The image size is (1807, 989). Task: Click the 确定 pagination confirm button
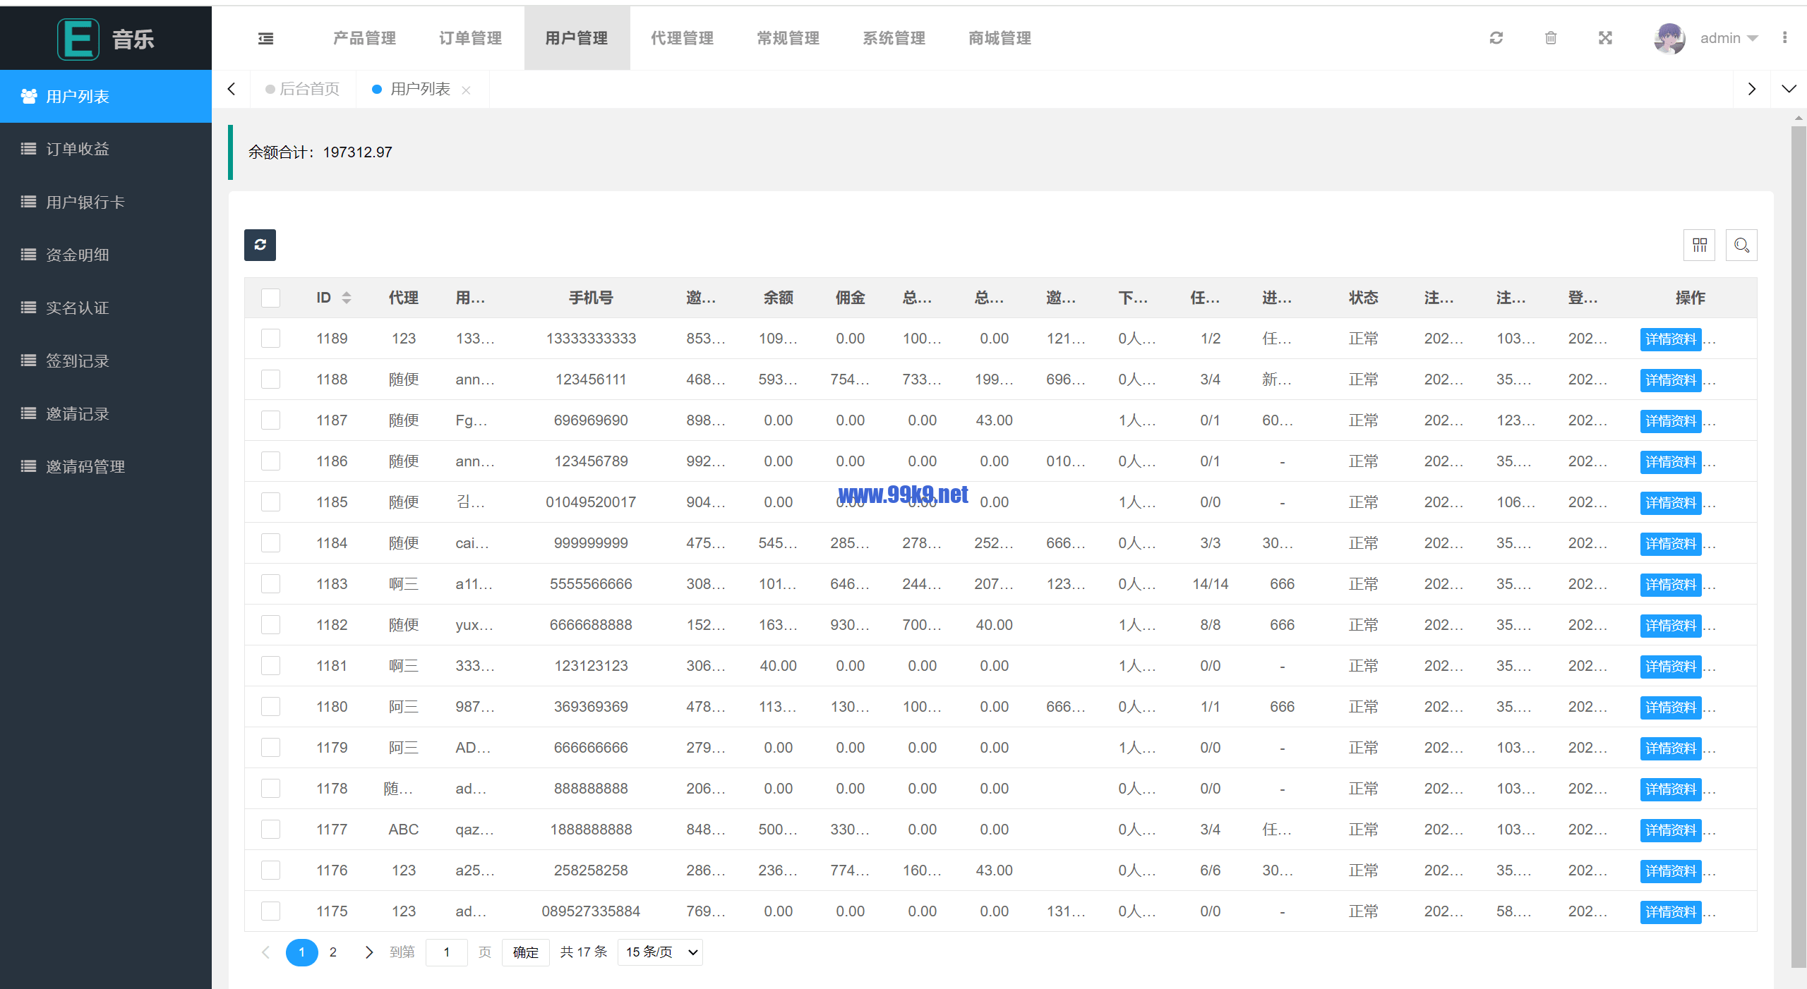(526, 952)
